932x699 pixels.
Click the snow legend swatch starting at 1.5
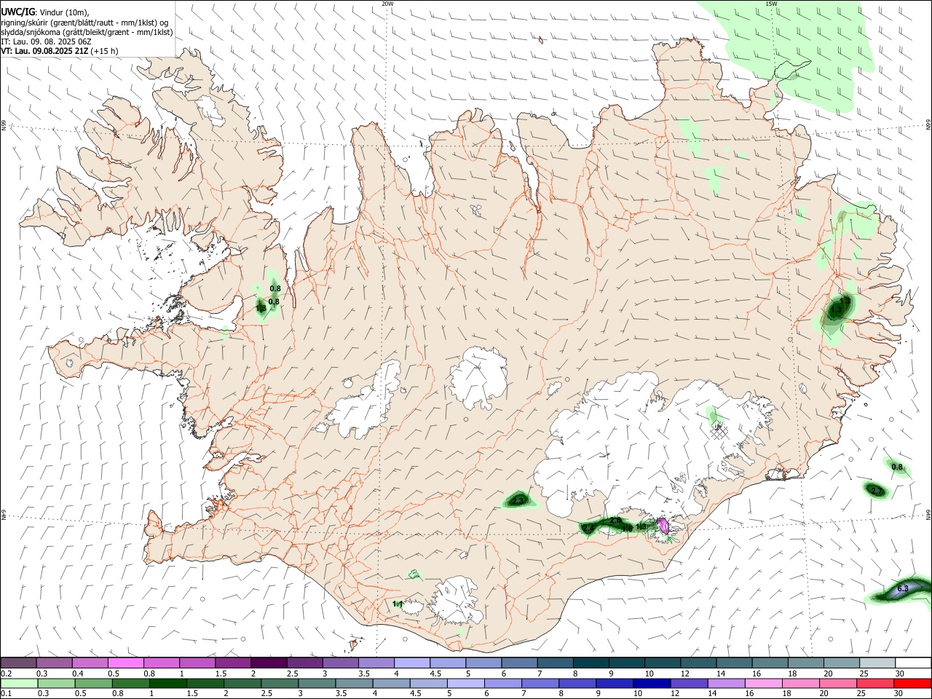point(234,663)
